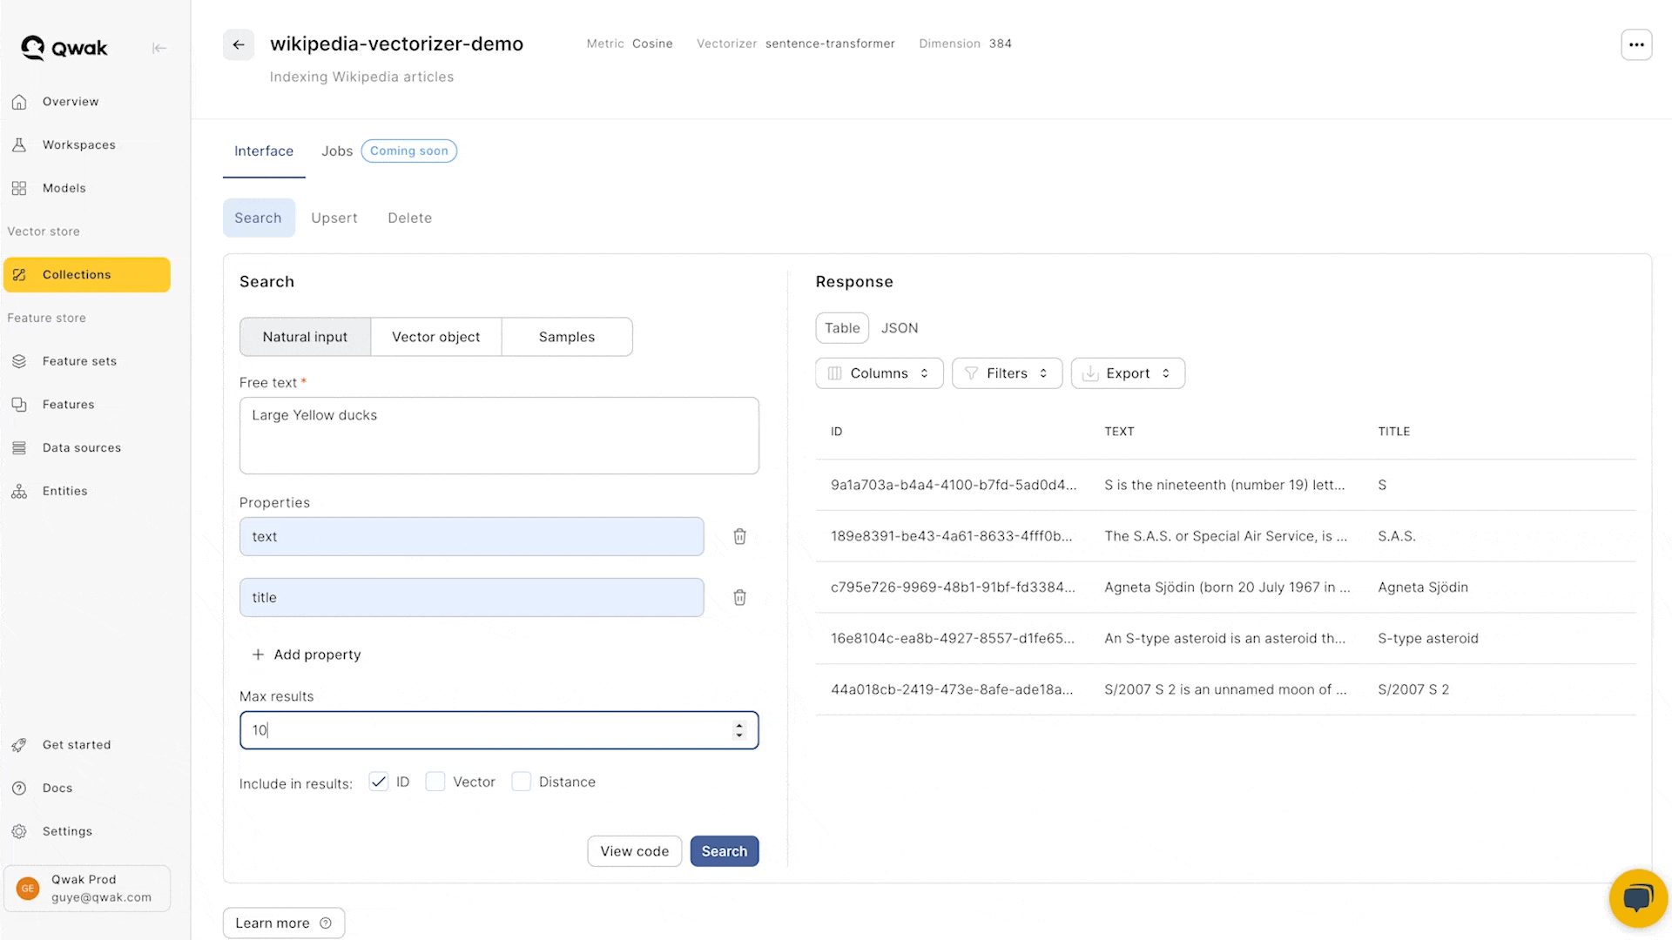Open the Export dropdown

1127,373
